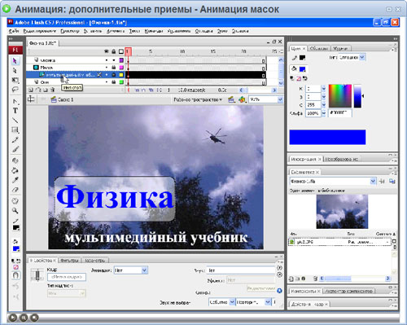407x325 pixels.
Task: Click the stop button at tutorial bottom
Action: click(x=34, y=318)
